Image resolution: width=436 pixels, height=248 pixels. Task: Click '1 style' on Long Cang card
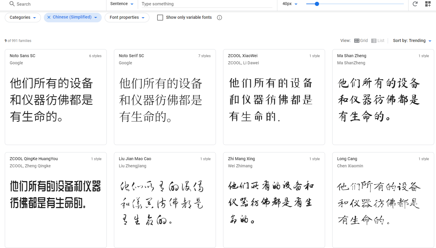(x=423, y=159)
